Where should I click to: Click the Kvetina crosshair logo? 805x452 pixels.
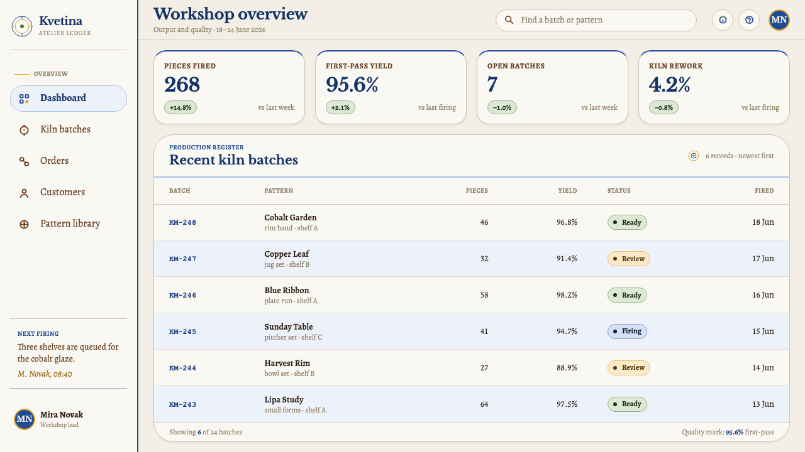22,26
